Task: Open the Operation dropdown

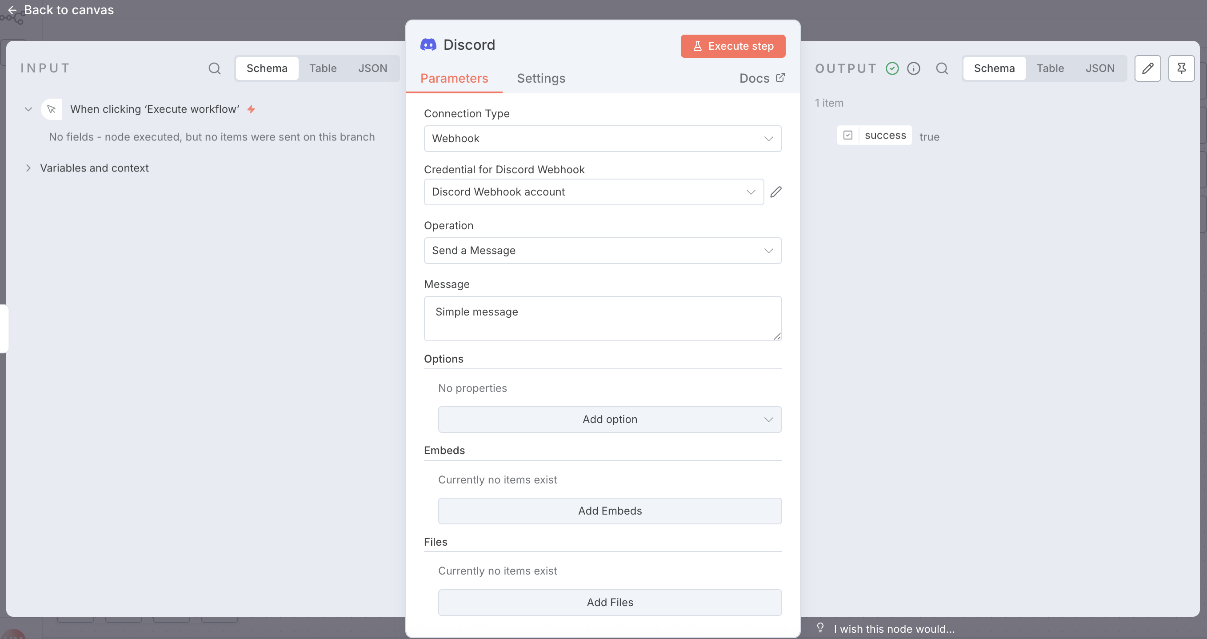Action: (x=603, y=251)
